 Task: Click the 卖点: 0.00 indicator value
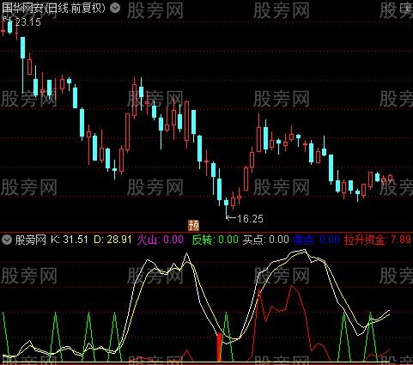[x=317, y=240]
